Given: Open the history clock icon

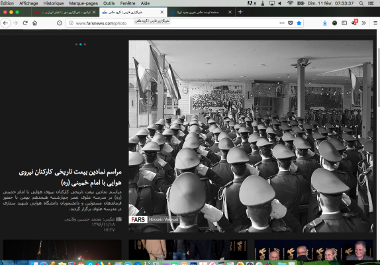Looking at the screenshot, I should (60, 23).
